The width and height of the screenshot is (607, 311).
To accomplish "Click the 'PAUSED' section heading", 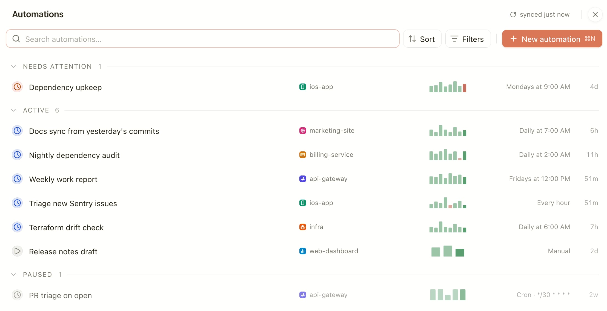I will click(x=38, y=275).
